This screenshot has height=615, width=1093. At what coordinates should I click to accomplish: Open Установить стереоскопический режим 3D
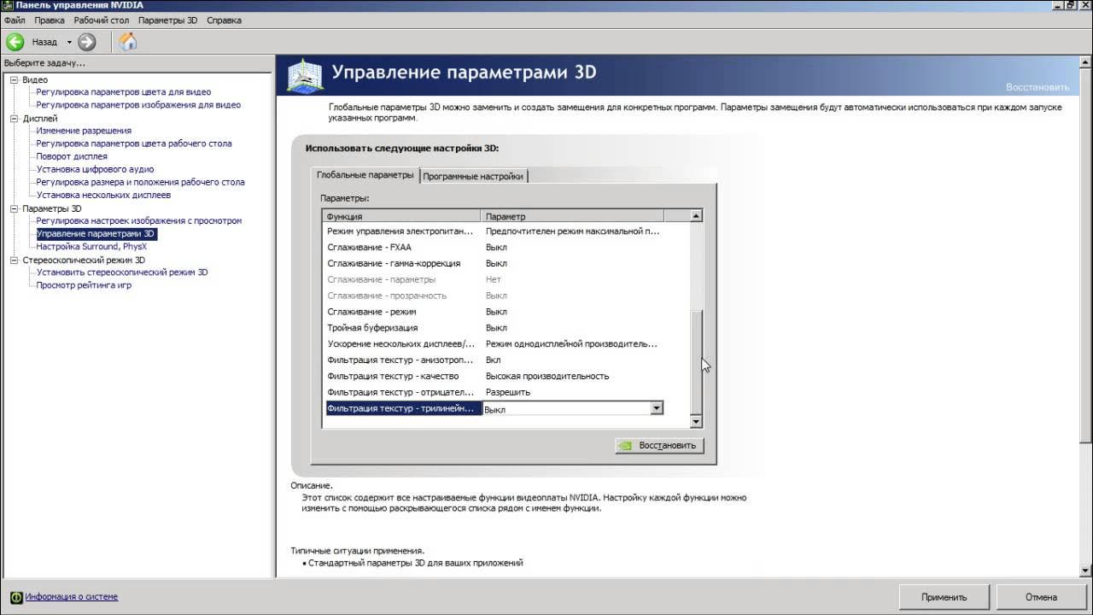coord(121,272)
